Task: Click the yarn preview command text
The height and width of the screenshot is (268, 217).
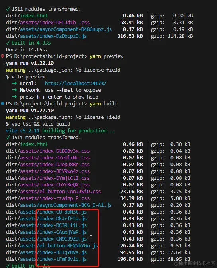Action: point(106,56)
